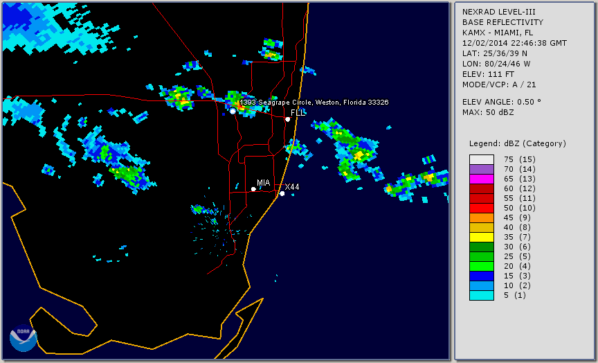Click the '35 (7)' legend value
The height and width of the screenshot is (363, 598).
pyautogui.click(x=517, y=237)
